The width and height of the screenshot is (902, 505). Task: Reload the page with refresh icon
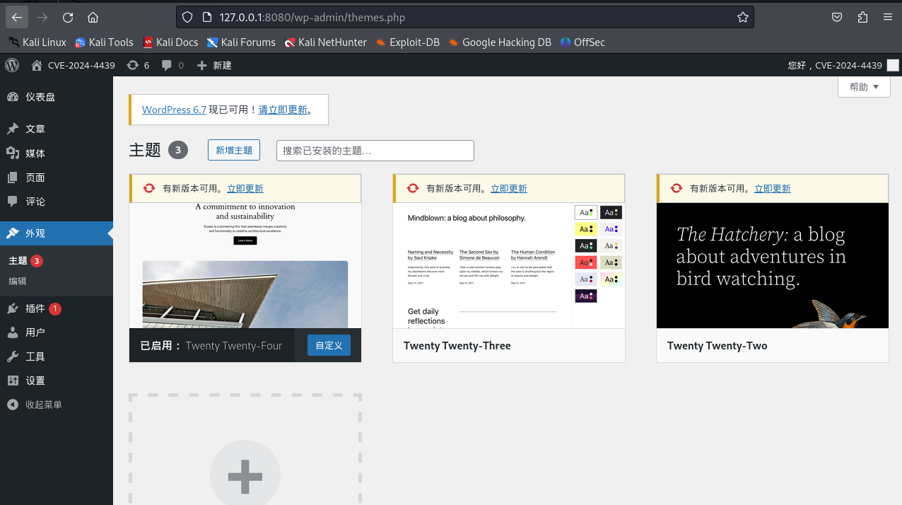68,17
